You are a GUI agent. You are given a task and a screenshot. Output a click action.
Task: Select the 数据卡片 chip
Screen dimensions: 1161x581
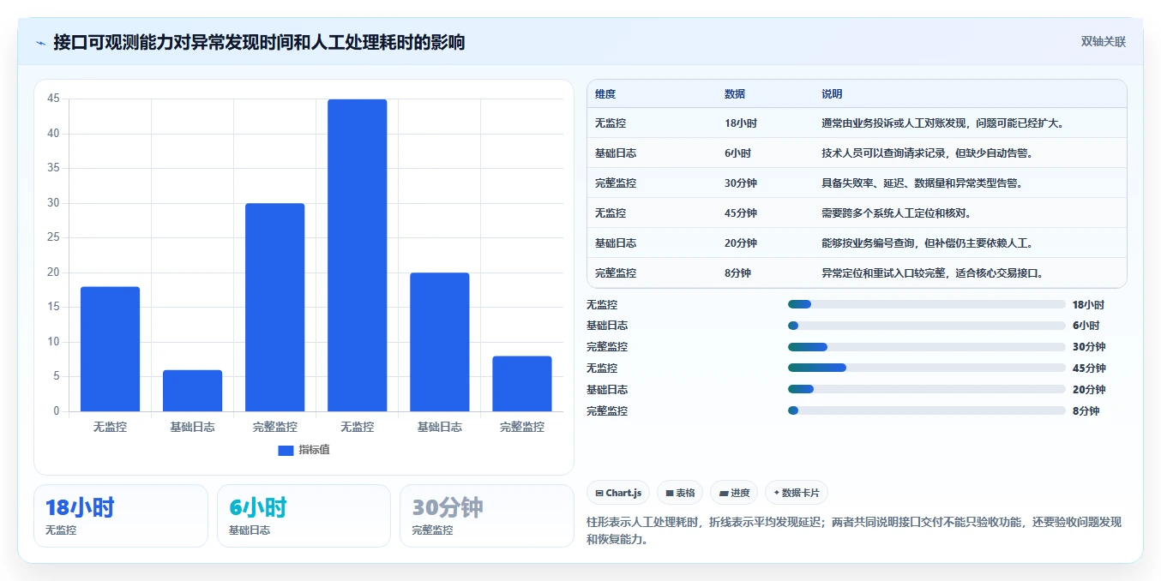[x=797, y=493]
